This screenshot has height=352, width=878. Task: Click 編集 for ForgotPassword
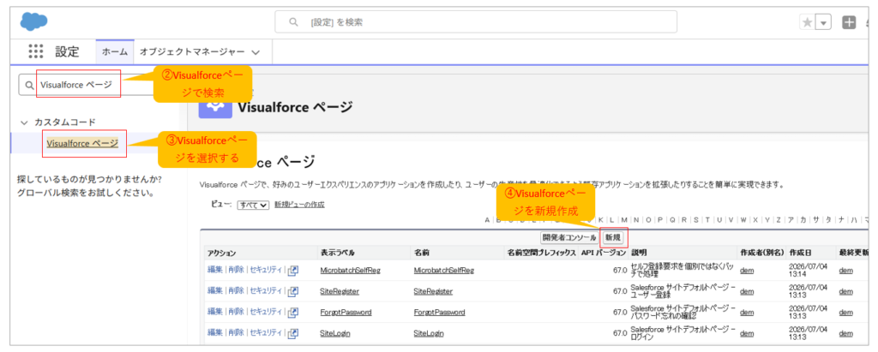[215, 313]
